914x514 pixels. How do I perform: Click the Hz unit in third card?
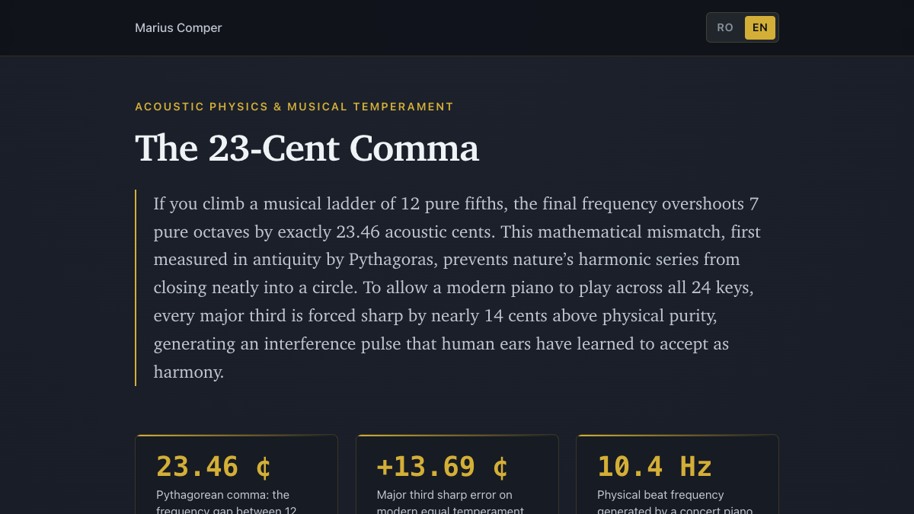(695, 466)
